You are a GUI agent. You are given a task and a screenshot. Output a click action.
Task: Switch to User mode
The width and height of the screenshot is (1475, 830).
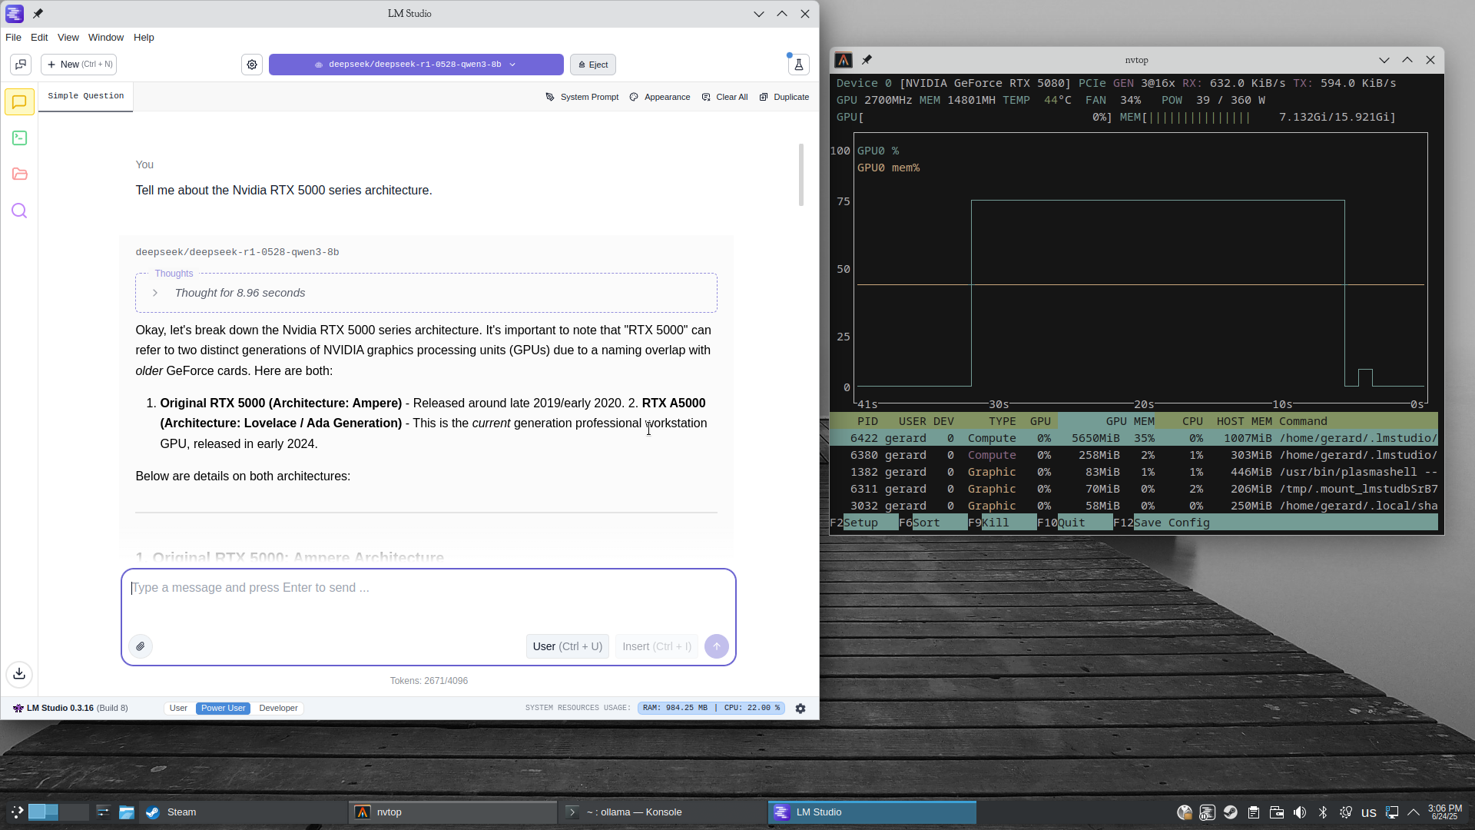pyautogui.click(x=178, y=709)
